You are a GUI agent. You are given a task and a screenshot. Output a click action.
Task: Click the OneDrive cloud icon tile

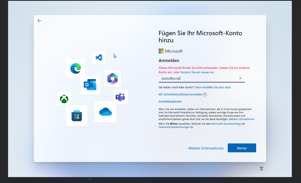[105, 112]
